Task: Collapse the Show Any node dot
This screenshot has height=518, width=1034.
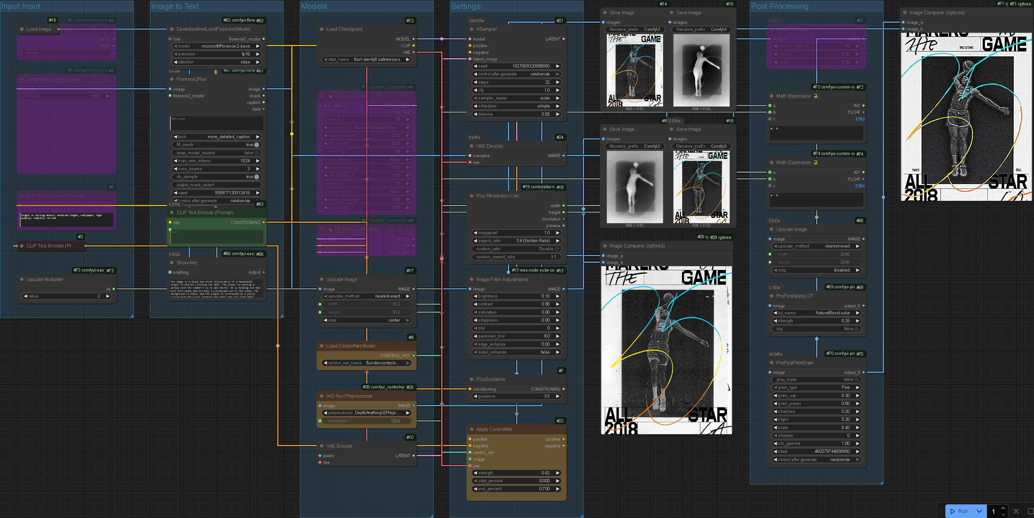Action: 172,263
